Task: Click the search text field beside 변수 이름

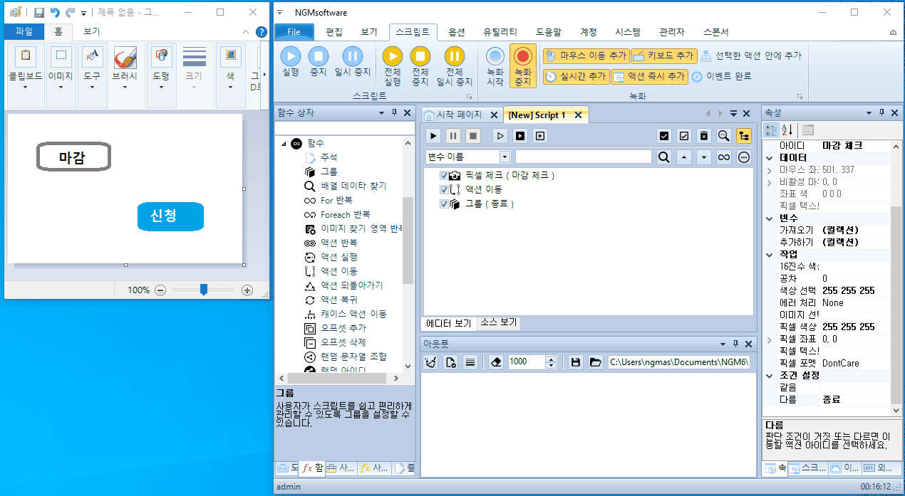Action: (x=584, y=157)
